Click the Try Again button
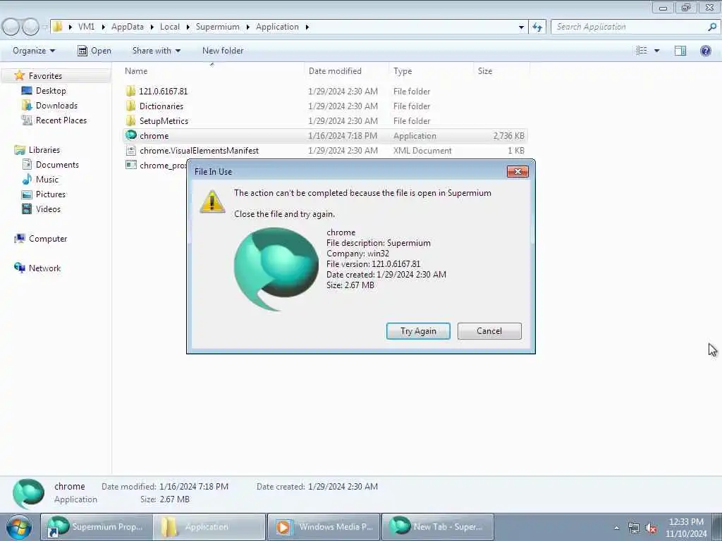Viewport: 722px width, 541px height. point(418,331)
